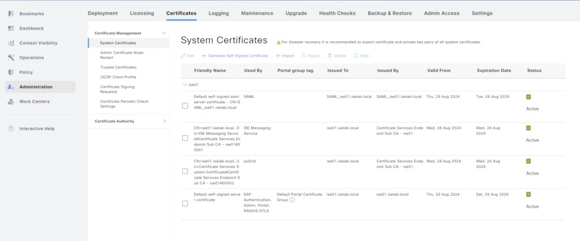Open the Backup & Restore tab
Viewport: 580px width, 241px height.
tap(390, 14)
